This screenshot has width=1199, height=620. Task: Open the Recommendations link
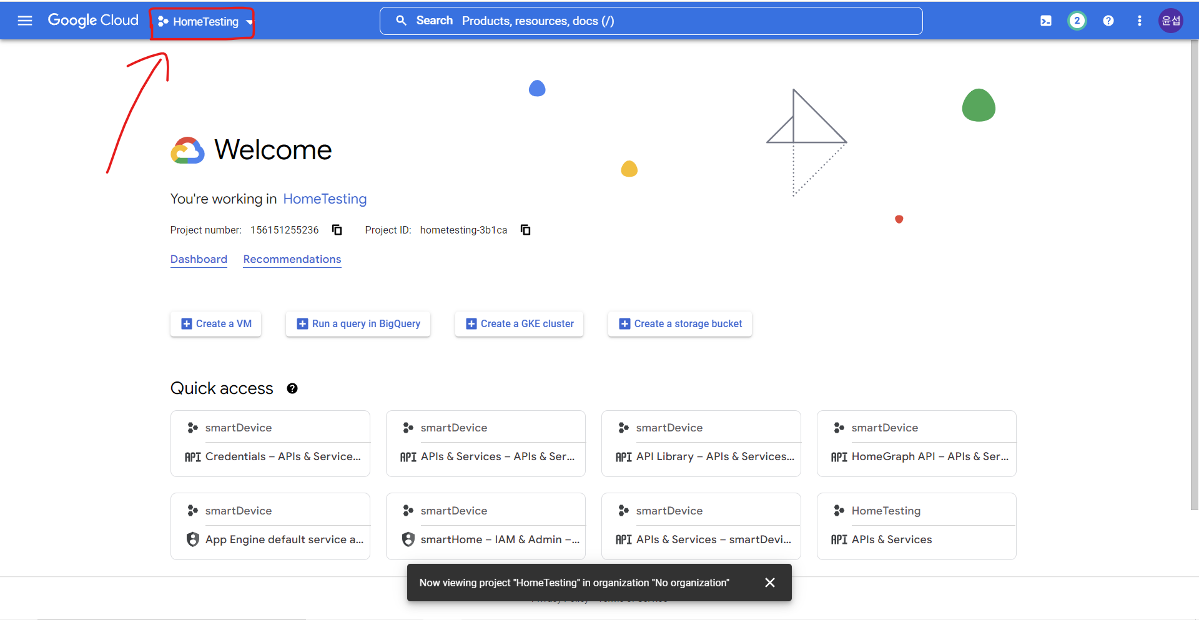(x=292, y=259)
